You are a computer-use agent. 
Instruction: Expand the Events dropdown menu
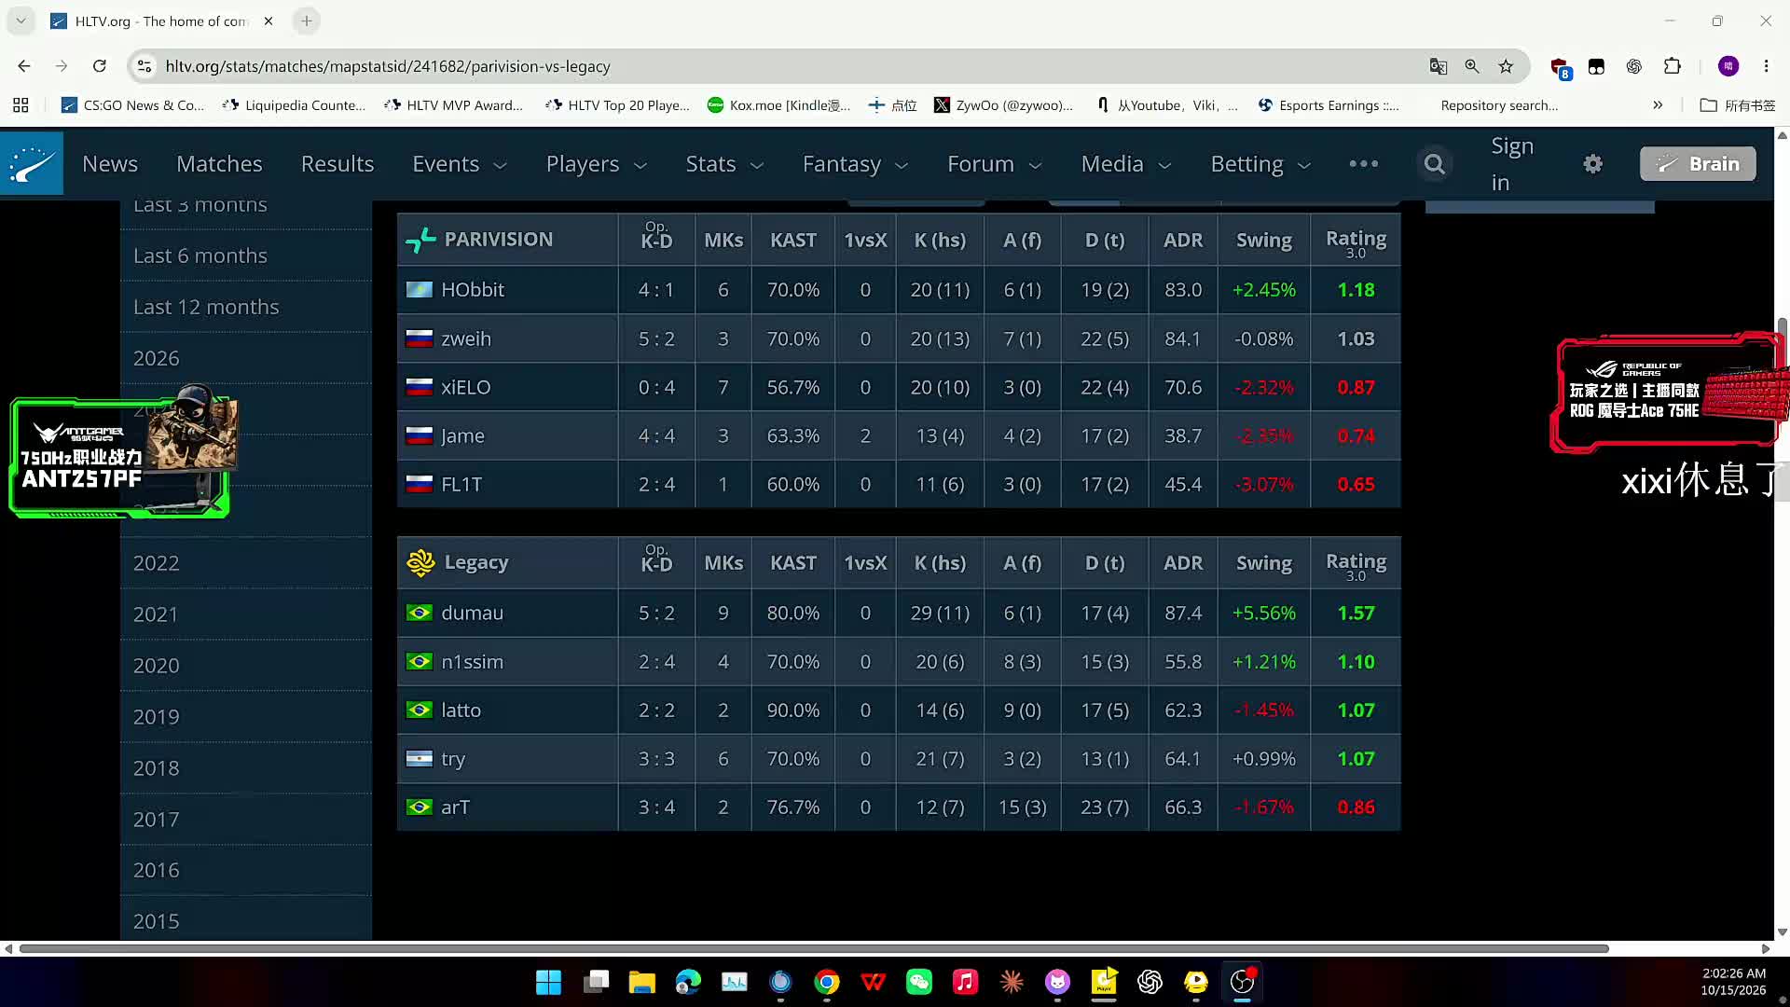[x=460, y=164]
